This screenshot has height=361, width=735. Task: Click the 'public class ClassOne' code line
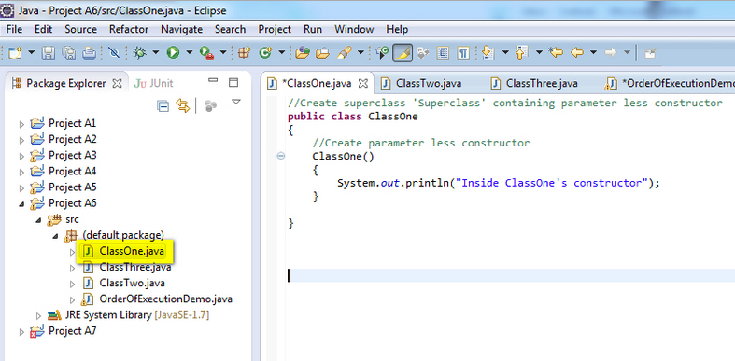point(352,116)
